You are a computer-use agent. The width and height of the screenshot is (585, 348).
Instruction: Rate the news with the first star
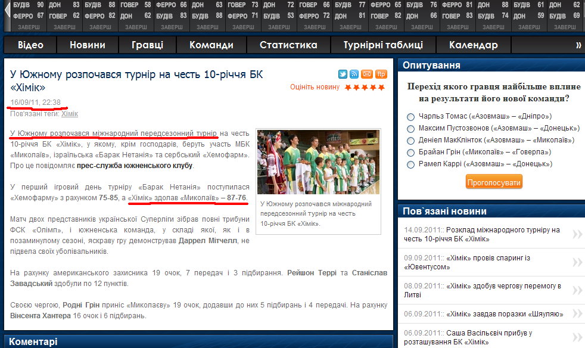(x=348, y=88)
